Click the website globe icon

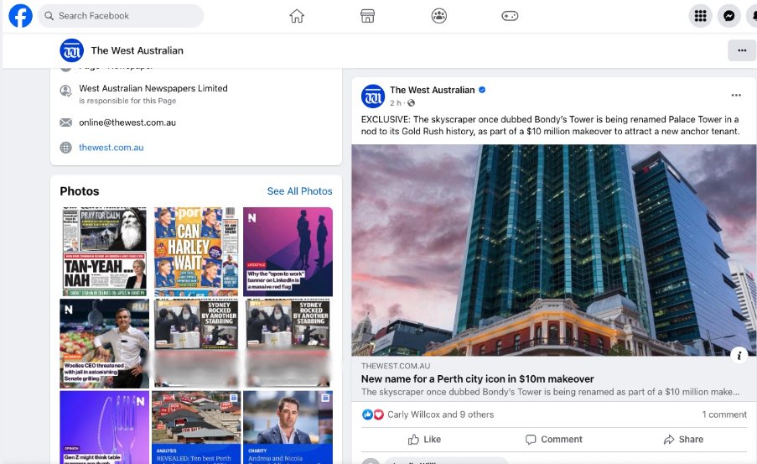coord(65,148)
